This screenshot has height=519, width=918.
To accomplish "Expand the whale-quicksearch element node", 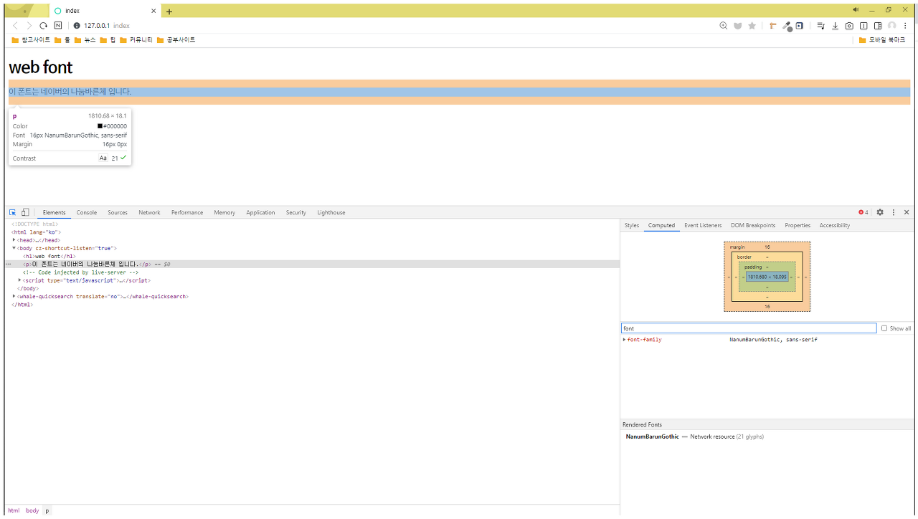I will click(x=14, y=296).
